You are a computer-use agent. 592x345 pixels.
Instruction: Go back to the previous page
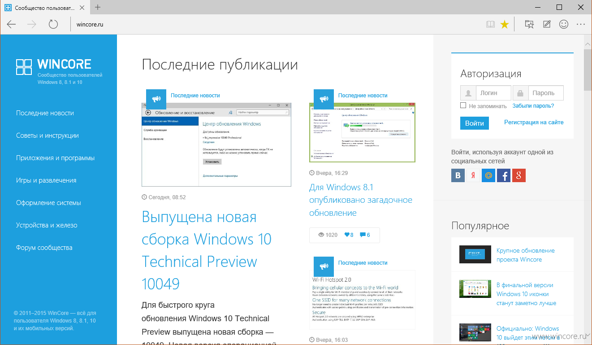(12, 24)
